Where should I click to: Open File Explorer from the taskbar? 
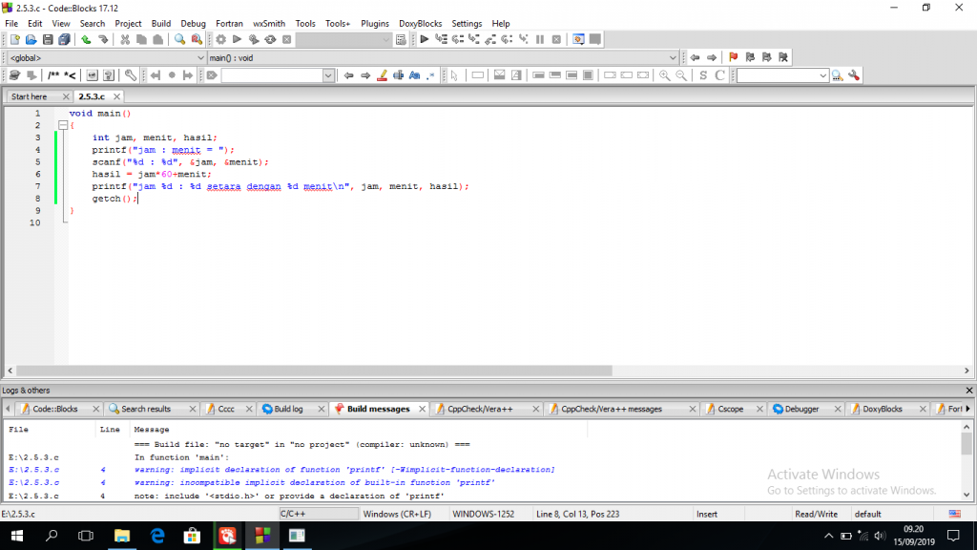tap(122, 536)
